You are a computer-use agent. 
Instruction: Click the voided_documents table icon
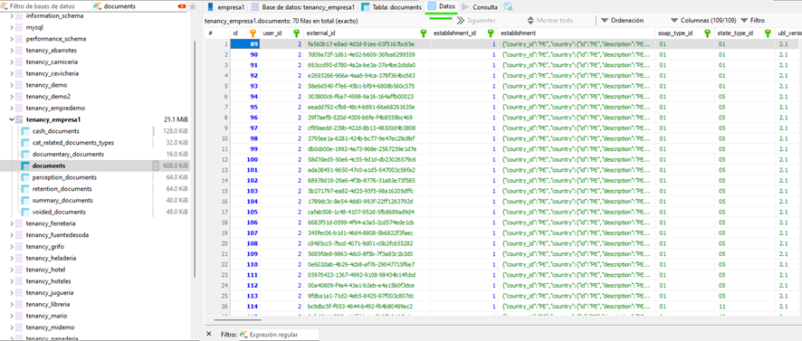point(25,213)
